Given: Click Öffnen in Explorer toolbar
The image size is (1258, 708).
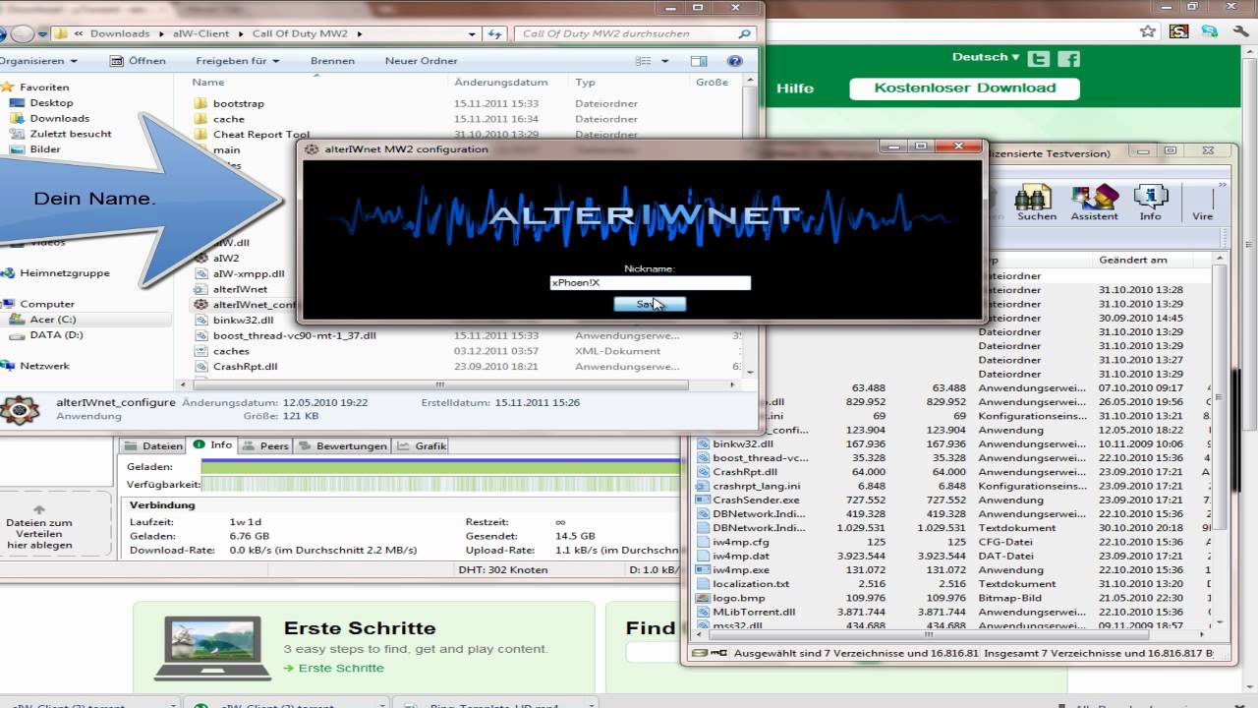Looking at the screenshot, I should [138, 60].
